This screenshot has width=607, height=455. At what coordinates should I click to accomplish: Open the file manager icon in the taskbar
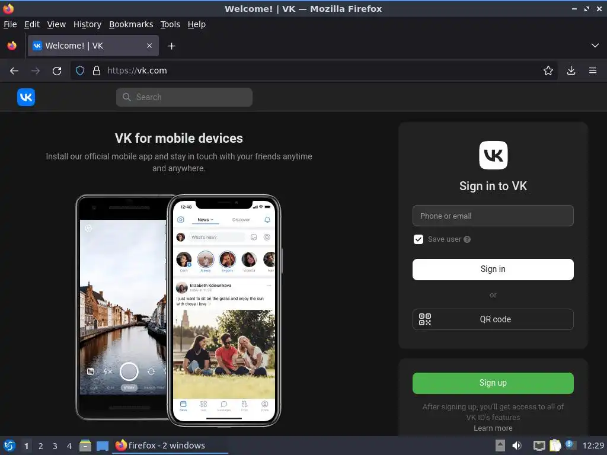(x=85, y=446)
